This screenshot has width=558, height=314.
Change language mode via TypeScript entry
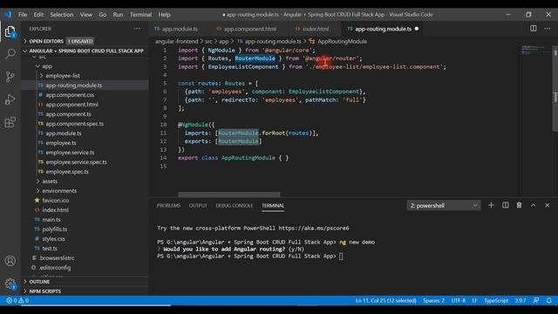click(496, 300)
